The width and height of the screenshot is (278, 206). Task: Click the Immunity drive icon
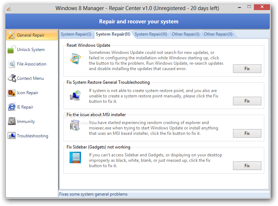coord(12,121)
